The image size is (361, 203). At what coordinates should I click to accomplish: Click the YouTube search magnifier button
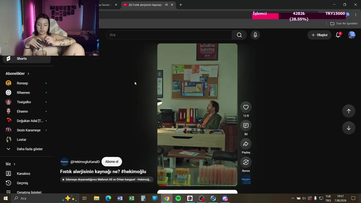[239, 35]
